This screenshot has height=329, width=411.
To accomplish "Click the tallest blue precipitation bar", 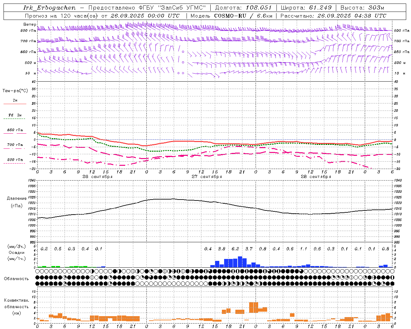I will click(x=240, y=262).
